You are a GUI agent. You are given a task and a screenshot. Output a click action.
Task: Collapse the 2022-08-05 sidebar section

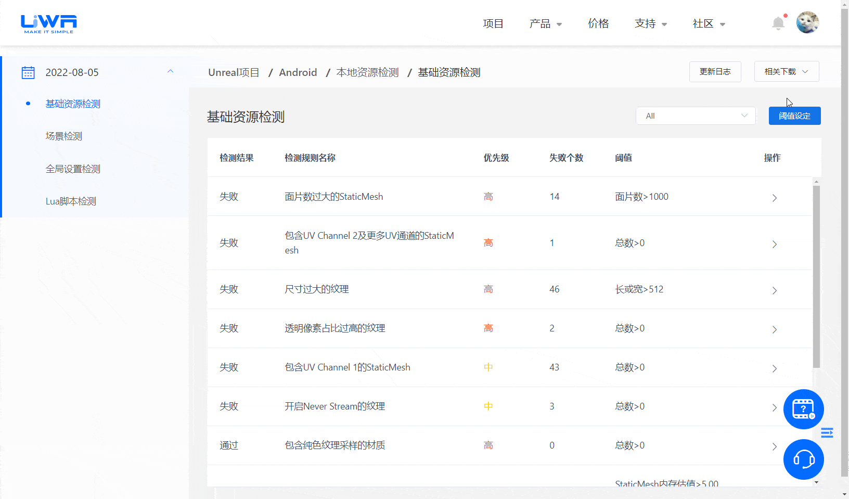pos(170,72)
